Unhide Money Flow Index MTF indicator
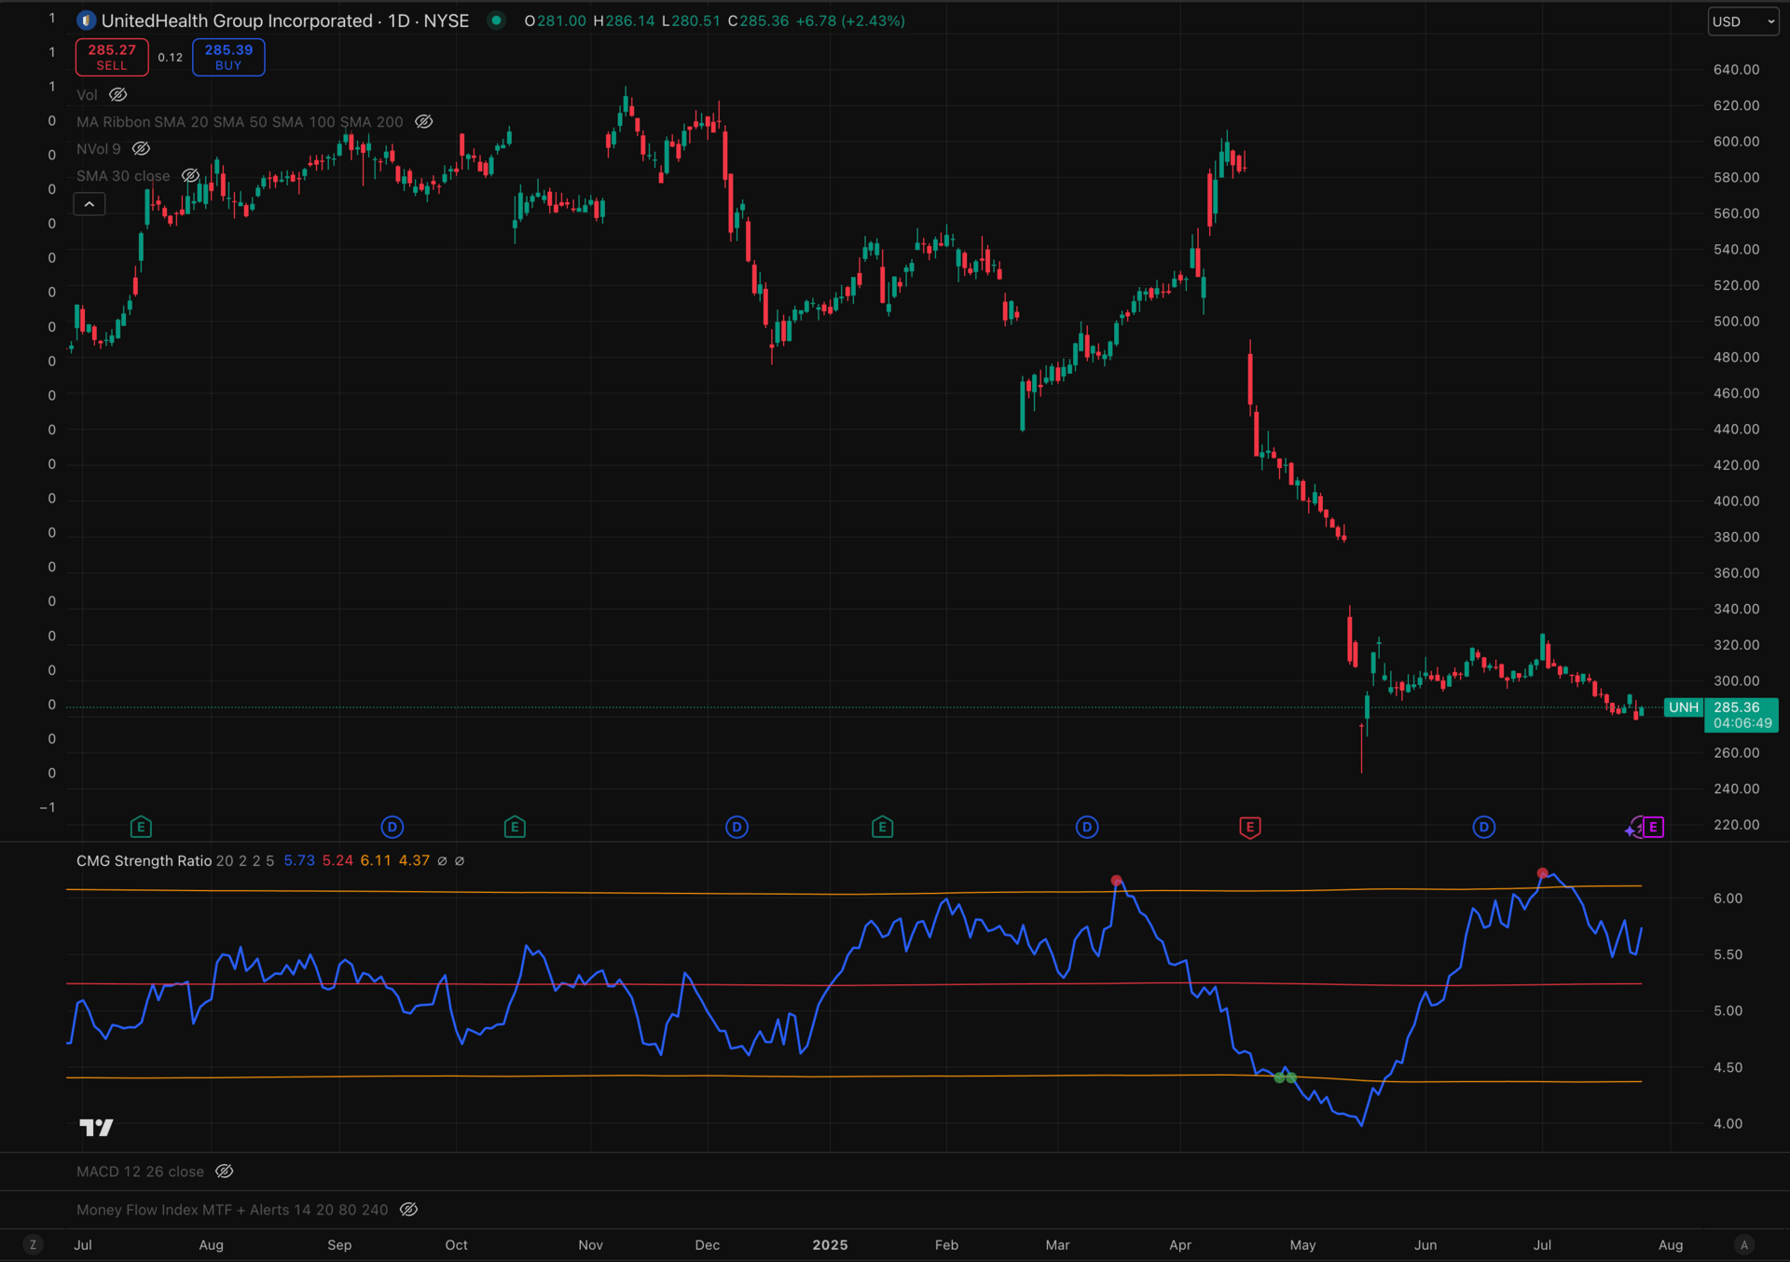Screen dimensions: 1790x1262 (x=409, y=1210)
